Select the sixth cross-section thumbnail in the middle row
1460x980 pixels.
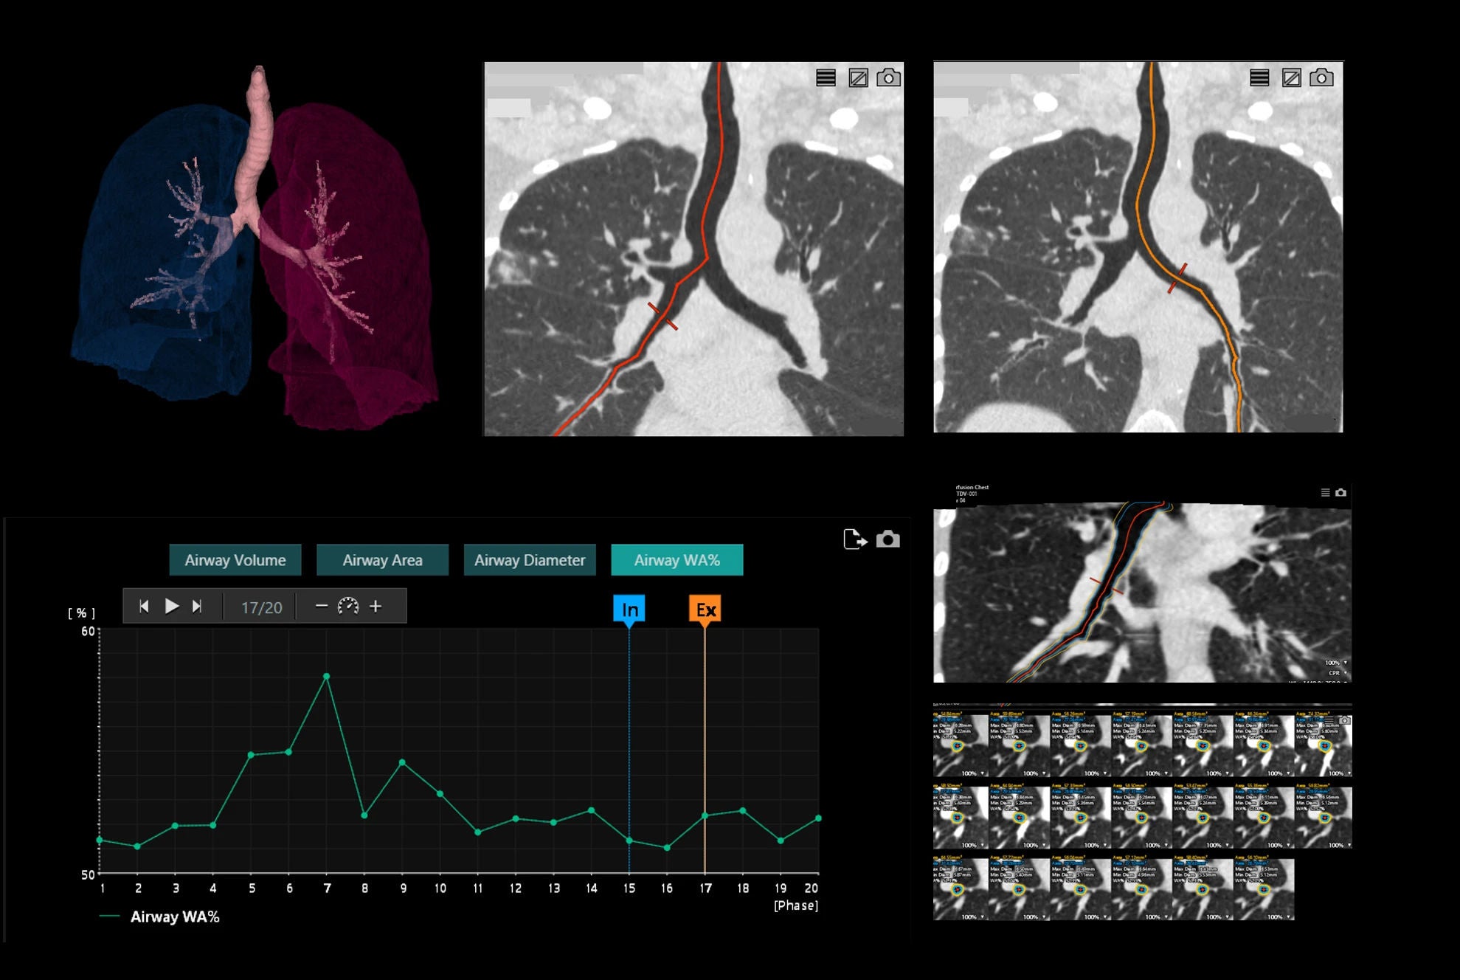[1264, 816]
